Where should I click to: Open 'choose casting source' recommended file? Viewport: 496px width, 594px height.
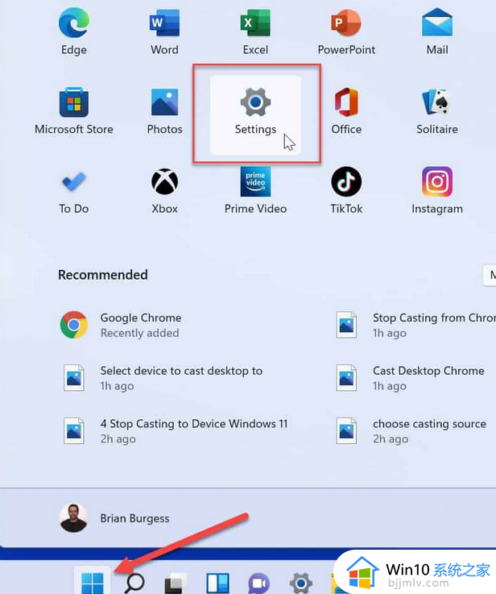(x=411, y=431)
